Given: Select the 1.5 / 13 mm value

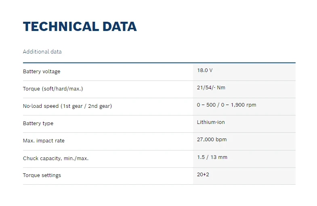Looking at the screenshot, I should click(x=212, y=157).
